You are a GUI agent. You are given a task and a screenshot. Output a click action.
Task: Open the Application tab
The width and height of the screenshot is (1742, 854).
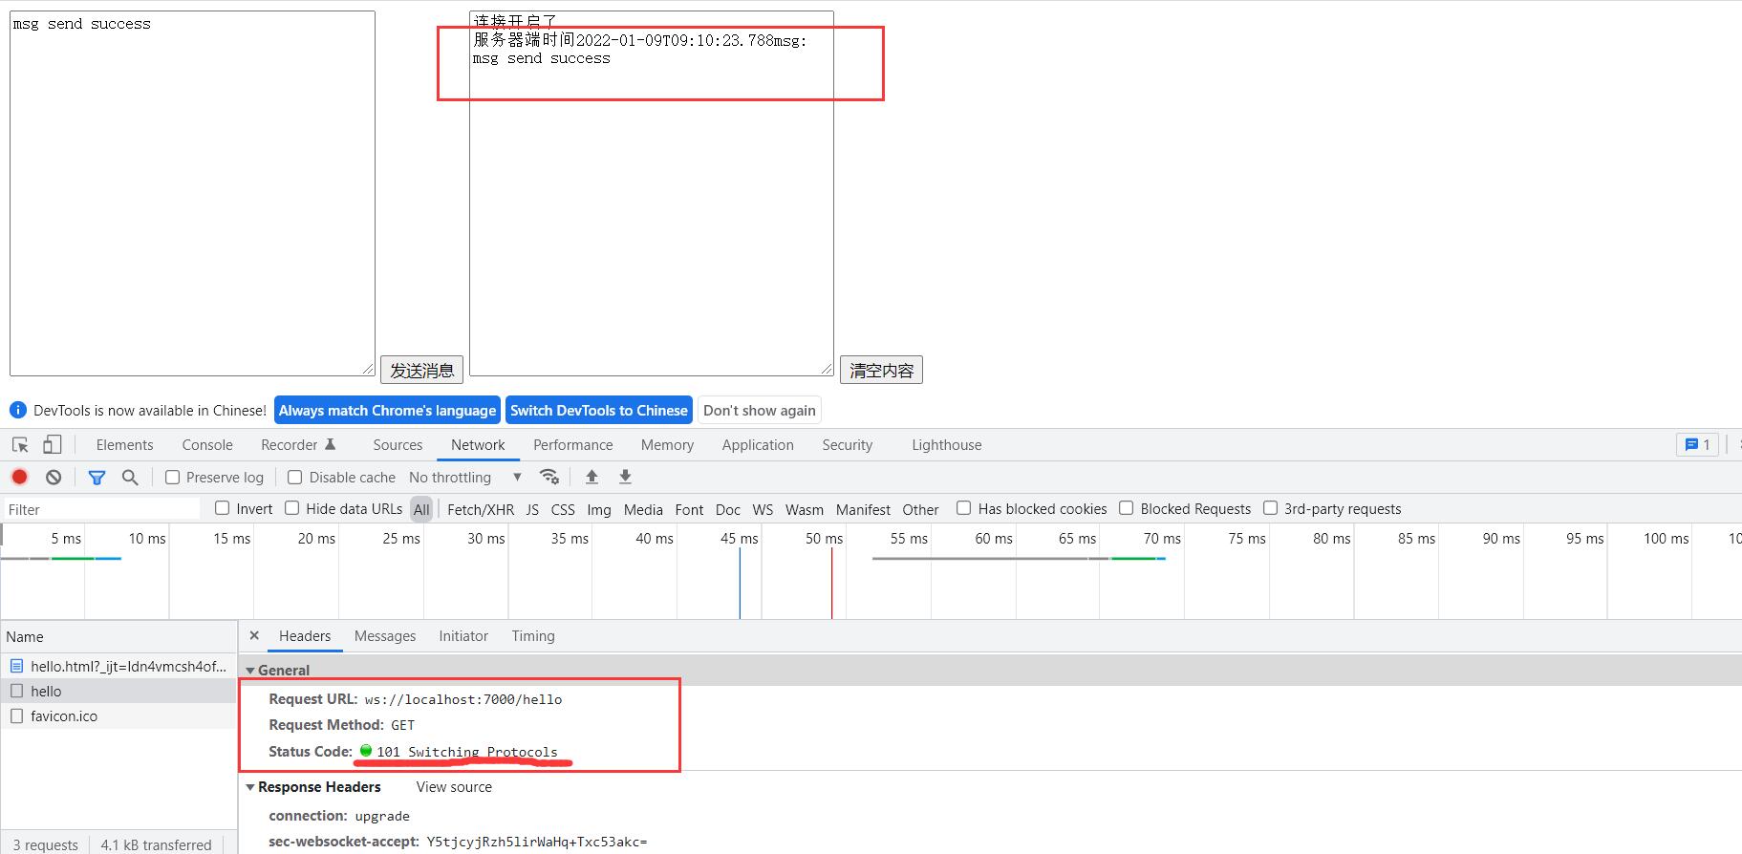click(758, 445)
